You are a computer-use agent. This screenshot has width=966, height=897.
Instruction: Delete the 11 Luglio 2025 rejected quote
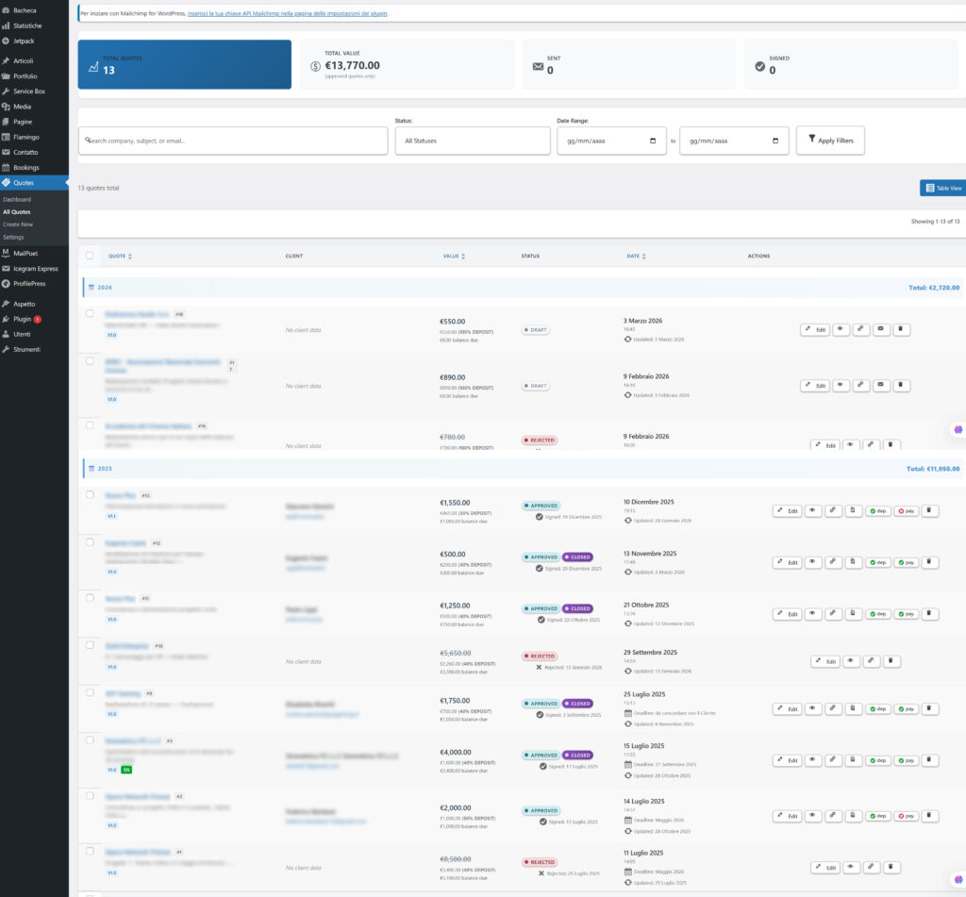click(891, 868)
